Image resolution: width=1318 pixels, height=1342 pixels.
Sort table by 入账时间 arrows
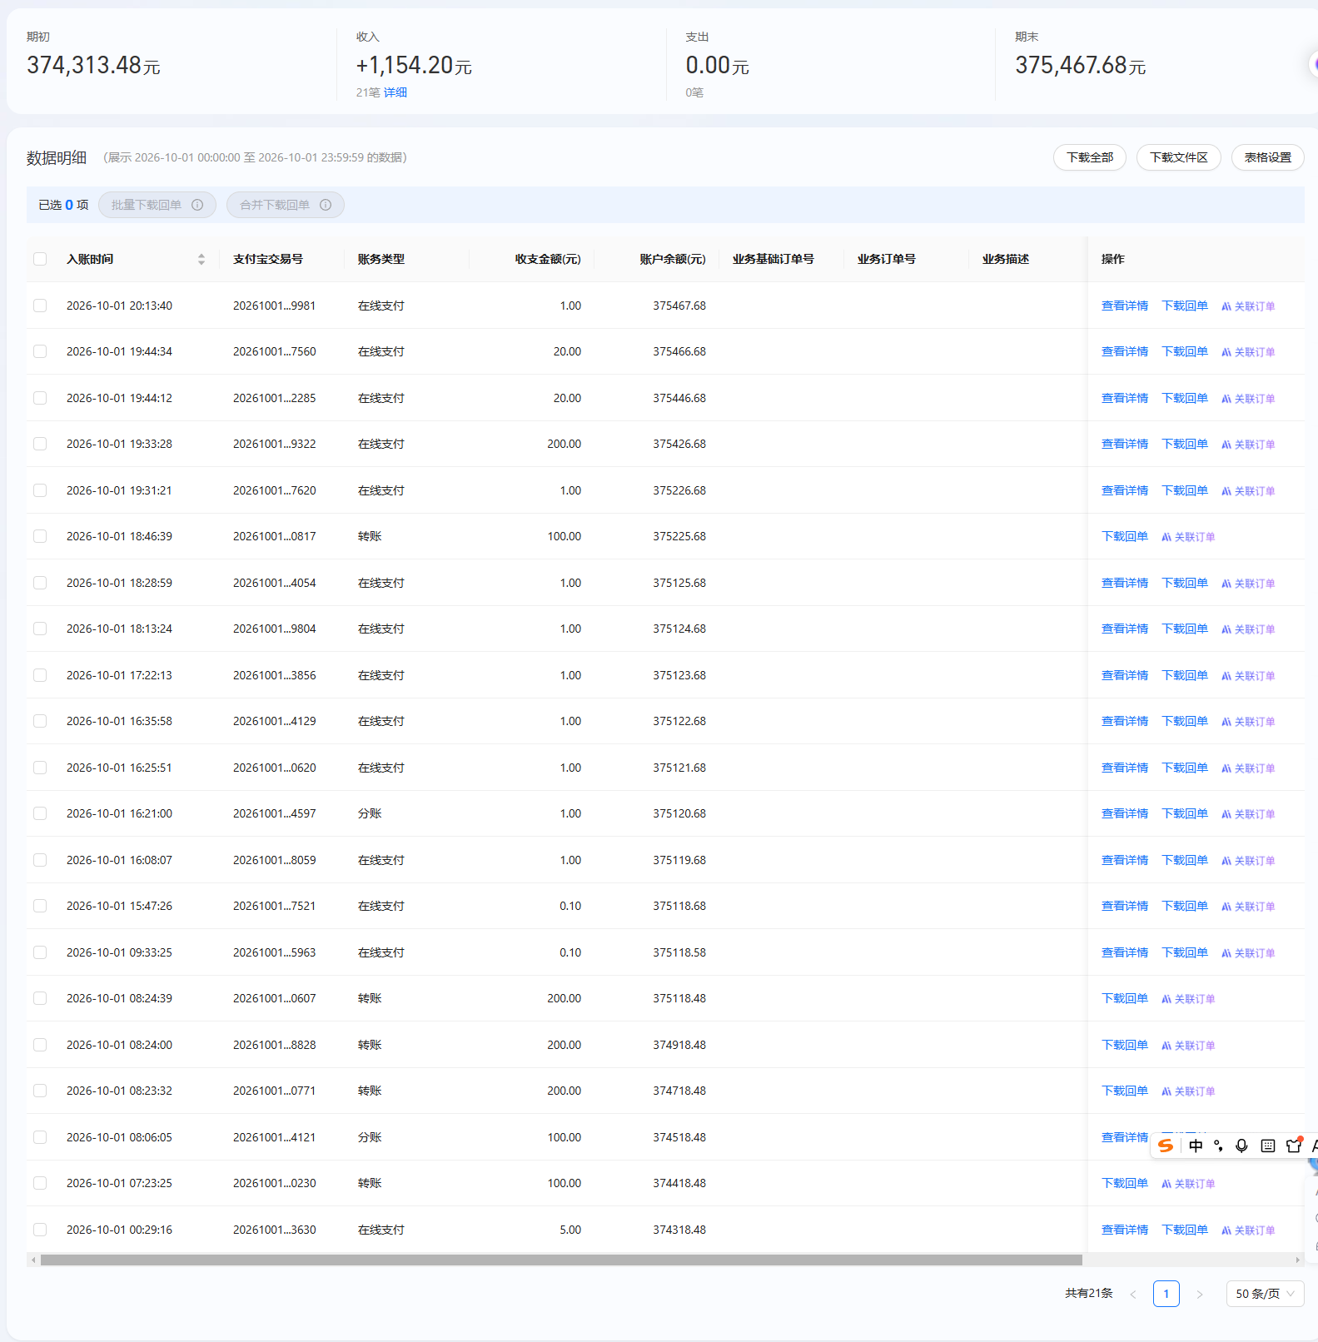tap(201, 260)
